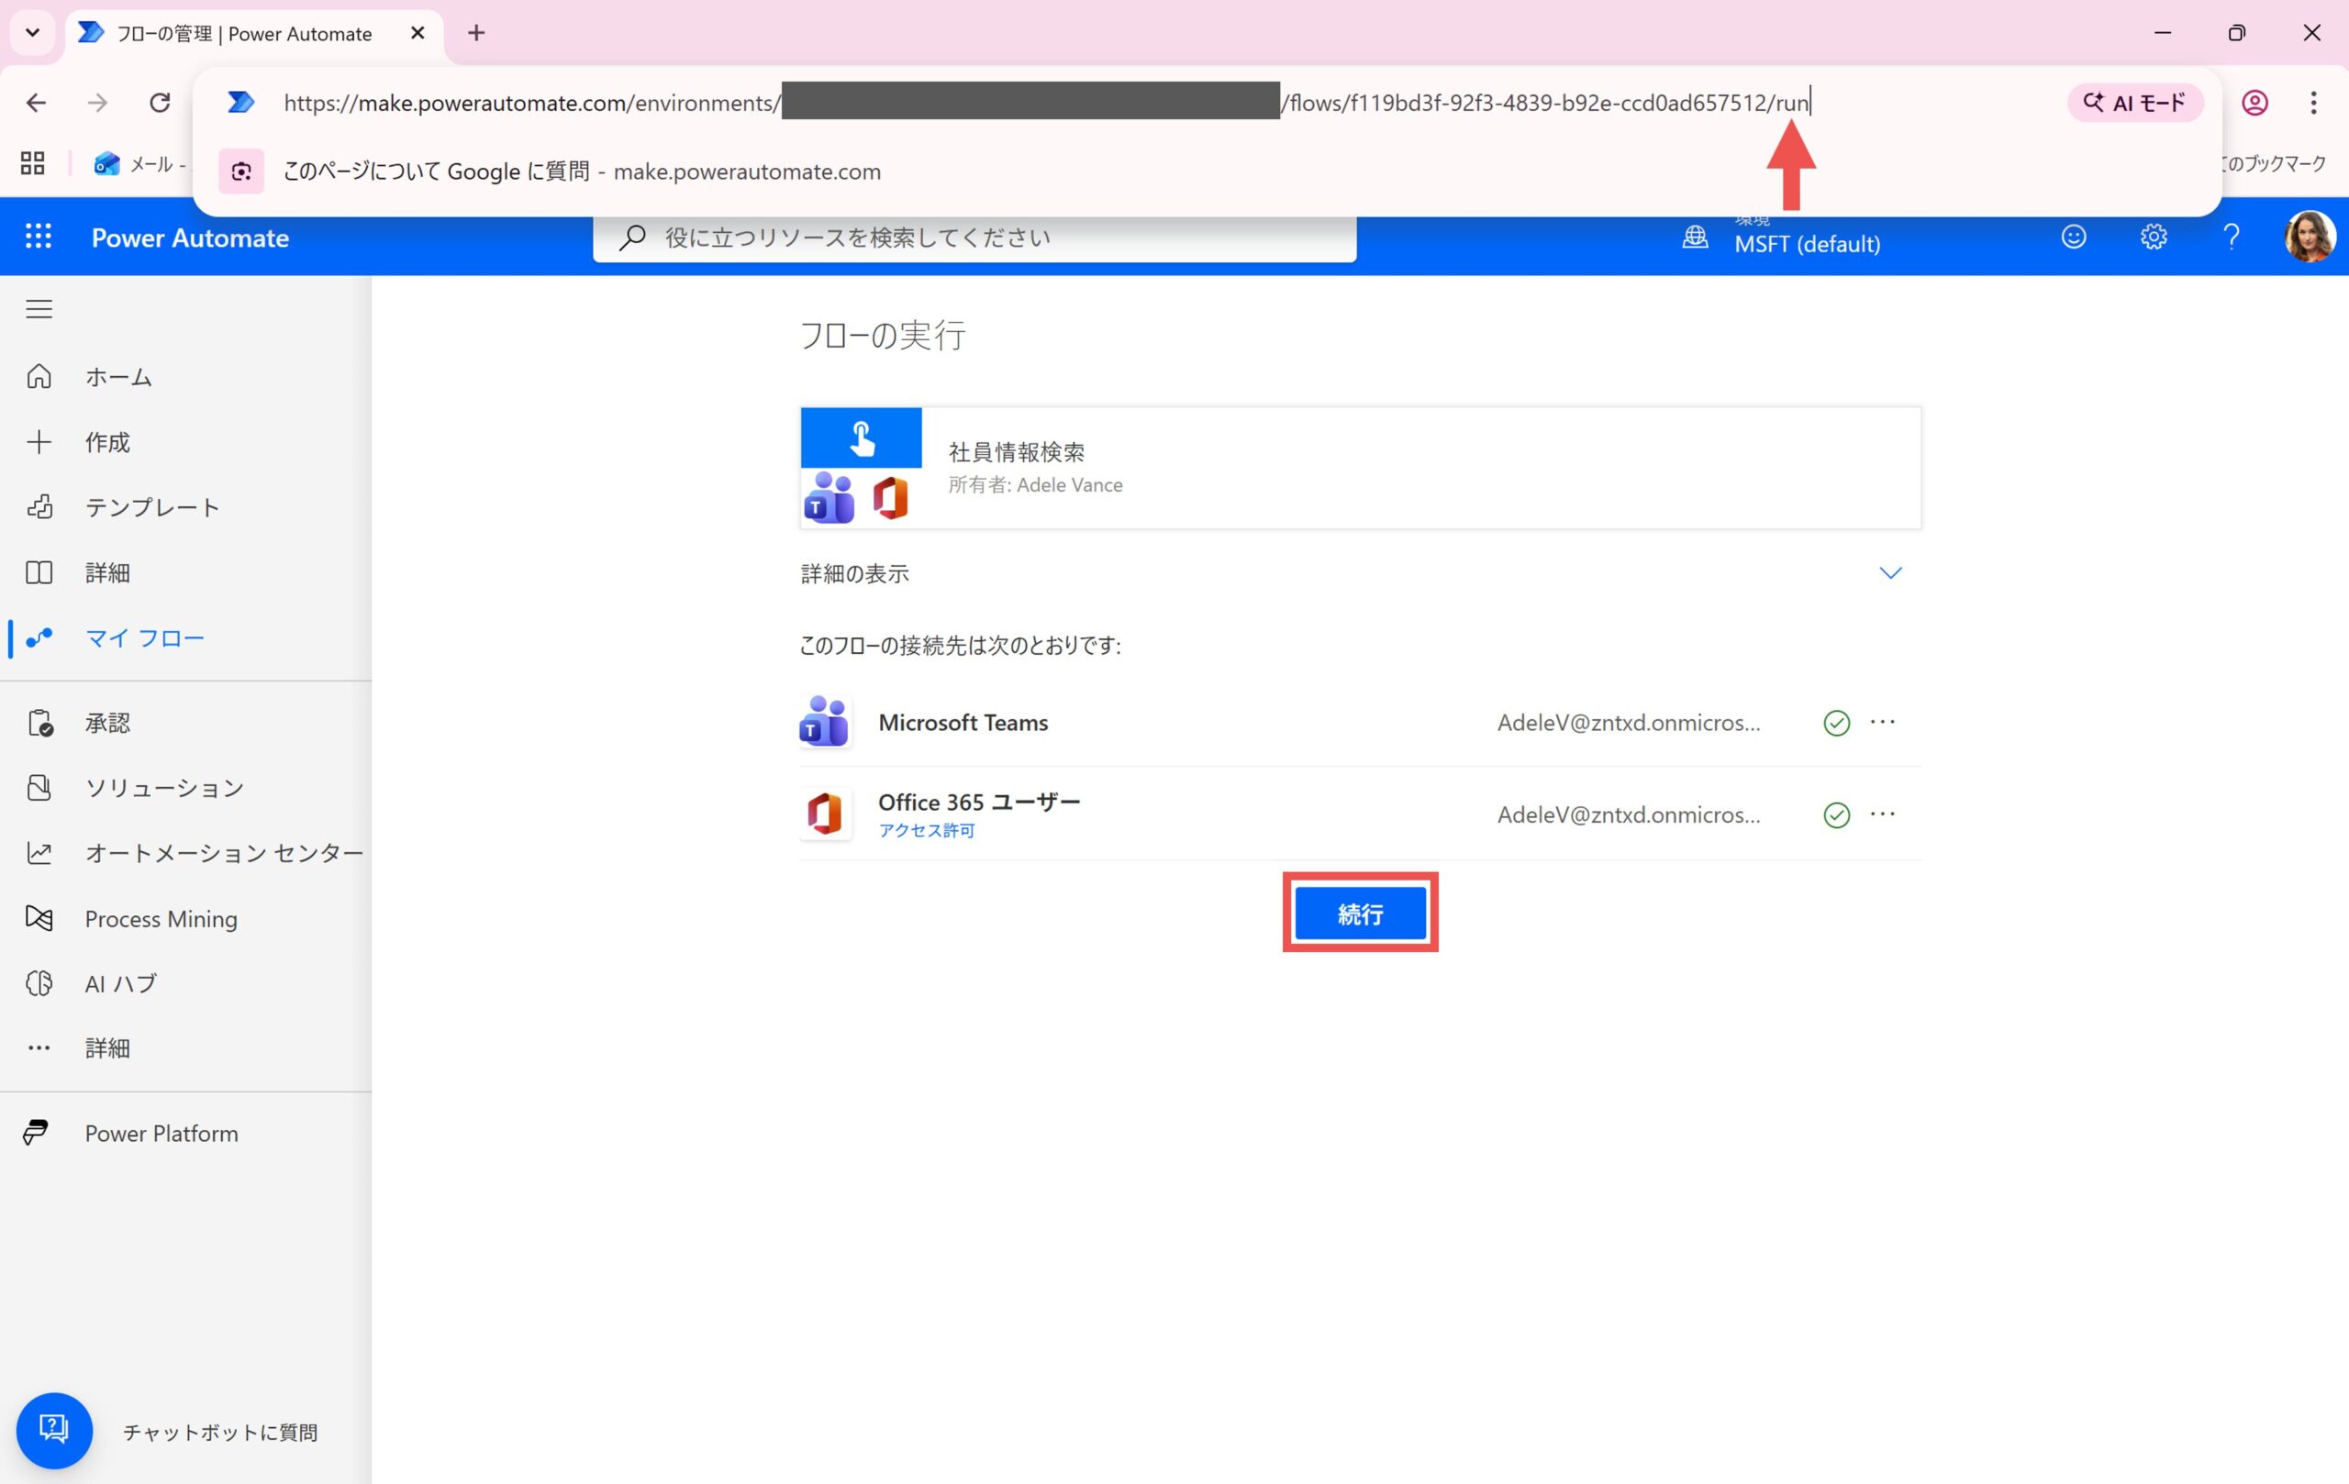The width and height of the screenshot is (2349, 1484).
Task: Open テンプレート in the sidebar
Action: coord(151,508)
